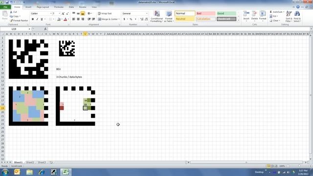Screen dimensions: 313x176
Task: Click the Decrease Font Size icon
Action: pos(67,13)
